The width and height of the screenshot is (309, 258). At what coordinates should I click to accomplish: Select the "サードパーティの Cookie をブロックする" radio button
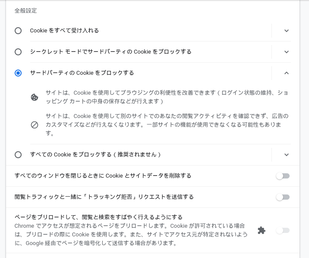click(x=18, y=73)
